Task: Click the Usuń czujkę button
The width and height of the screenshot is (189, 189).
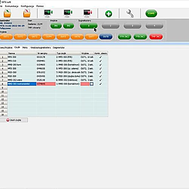Action: tap(14, 120)
